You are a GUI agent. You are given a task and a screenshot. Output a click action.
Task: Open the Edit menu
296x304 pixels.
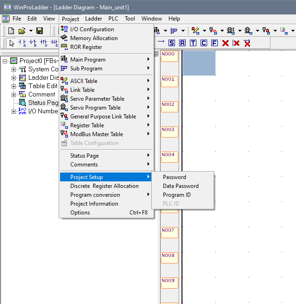pyautogui.click(x=32, y=19)
